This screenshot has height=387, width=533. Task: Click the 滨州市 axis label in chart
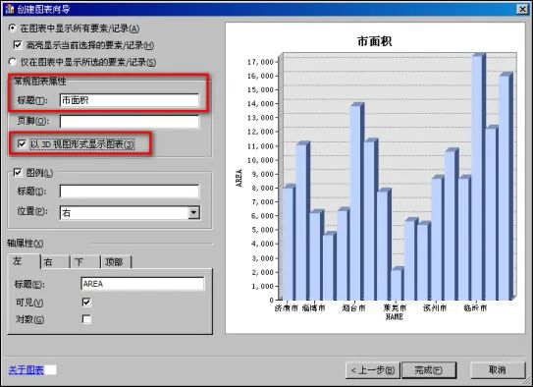coord(435,308)
